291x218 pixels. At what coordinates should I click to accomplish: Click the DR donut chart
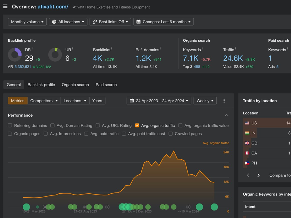[x=15, y=54]
